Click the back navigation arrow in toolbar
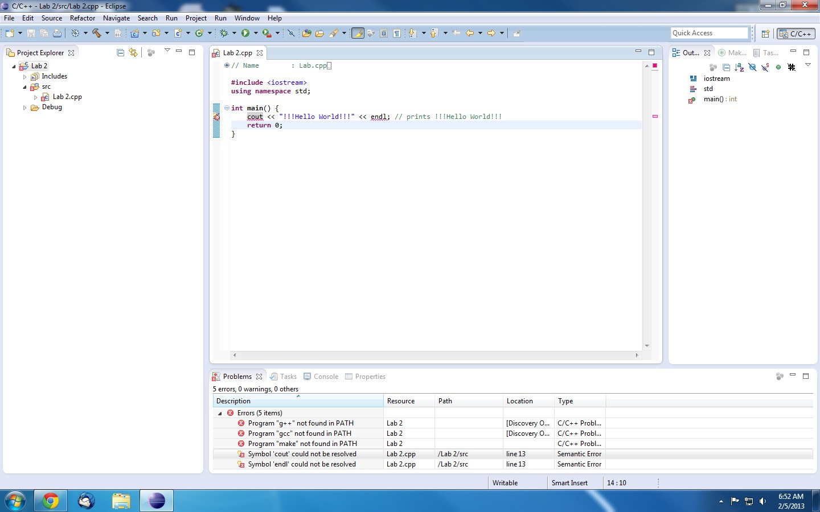 coord(470,34)
